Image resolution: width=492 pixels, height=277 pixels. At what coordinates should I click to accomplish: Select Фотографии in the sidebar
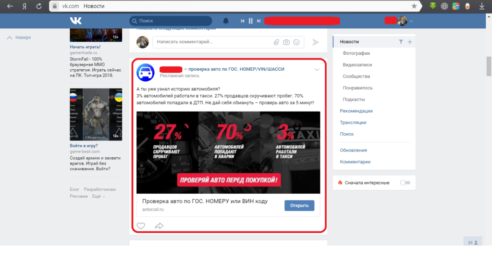click(x=356, y=53)
